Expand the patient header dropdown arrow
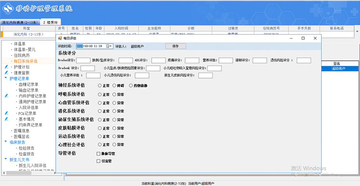 click(357, 31)
